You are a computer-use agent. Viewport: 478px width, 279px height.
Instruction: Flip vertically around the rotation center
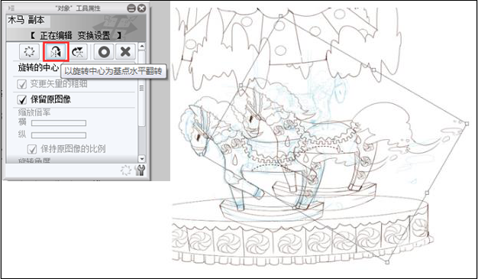point(79,51)
